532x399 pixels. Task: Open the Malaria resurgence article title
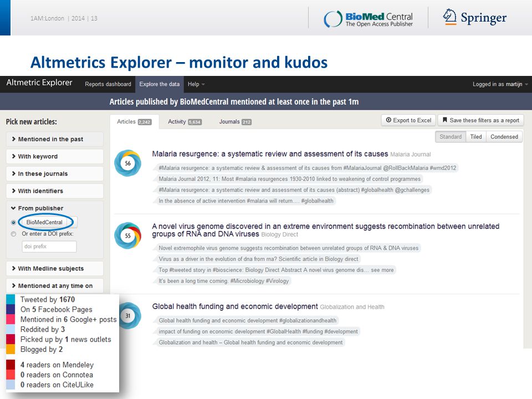(270, 154)
